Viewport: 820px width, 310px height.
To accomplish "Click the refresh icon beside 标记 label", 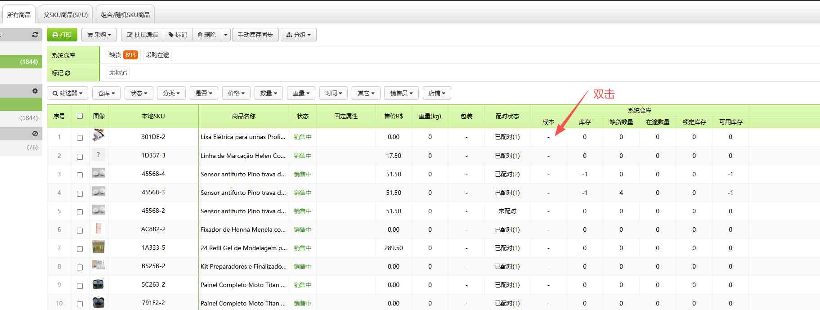I will 67,73.
